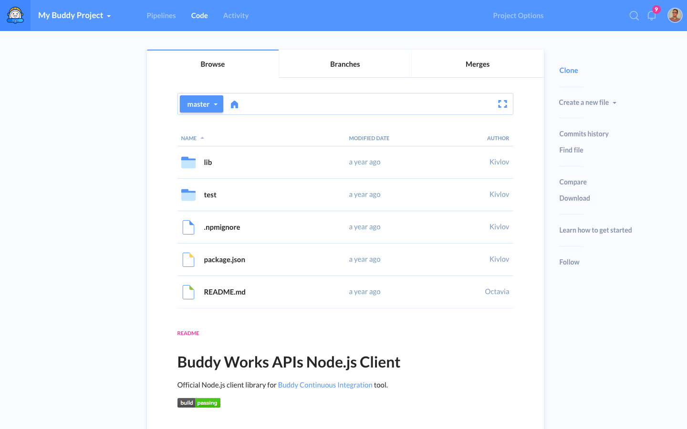The width and height of the screenshot is (687, 429).
Task: Open the README.md file name
Action: tap(225, 292)
